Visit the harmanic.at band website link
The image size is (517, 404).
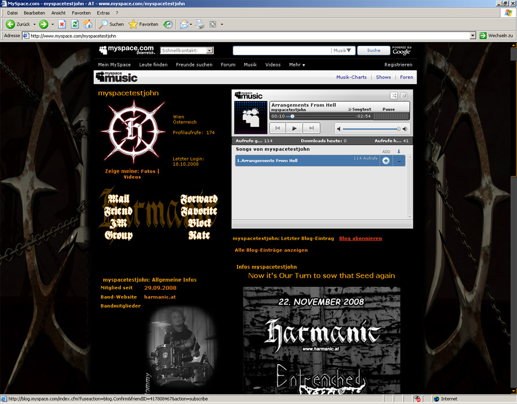tap(160, 297)
